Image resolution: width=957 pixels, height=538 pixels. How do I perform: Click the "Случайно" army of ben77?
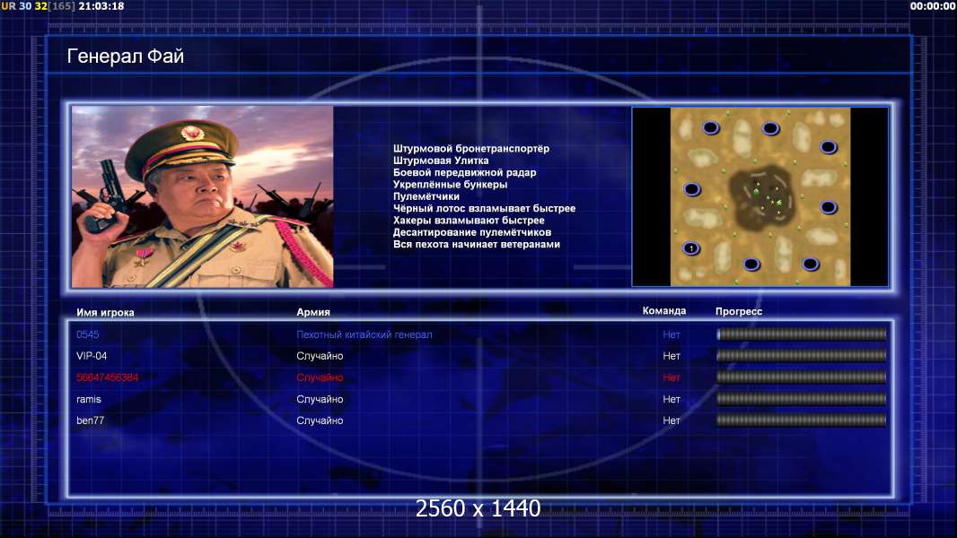pyautogui.click(x=320, y=421)
